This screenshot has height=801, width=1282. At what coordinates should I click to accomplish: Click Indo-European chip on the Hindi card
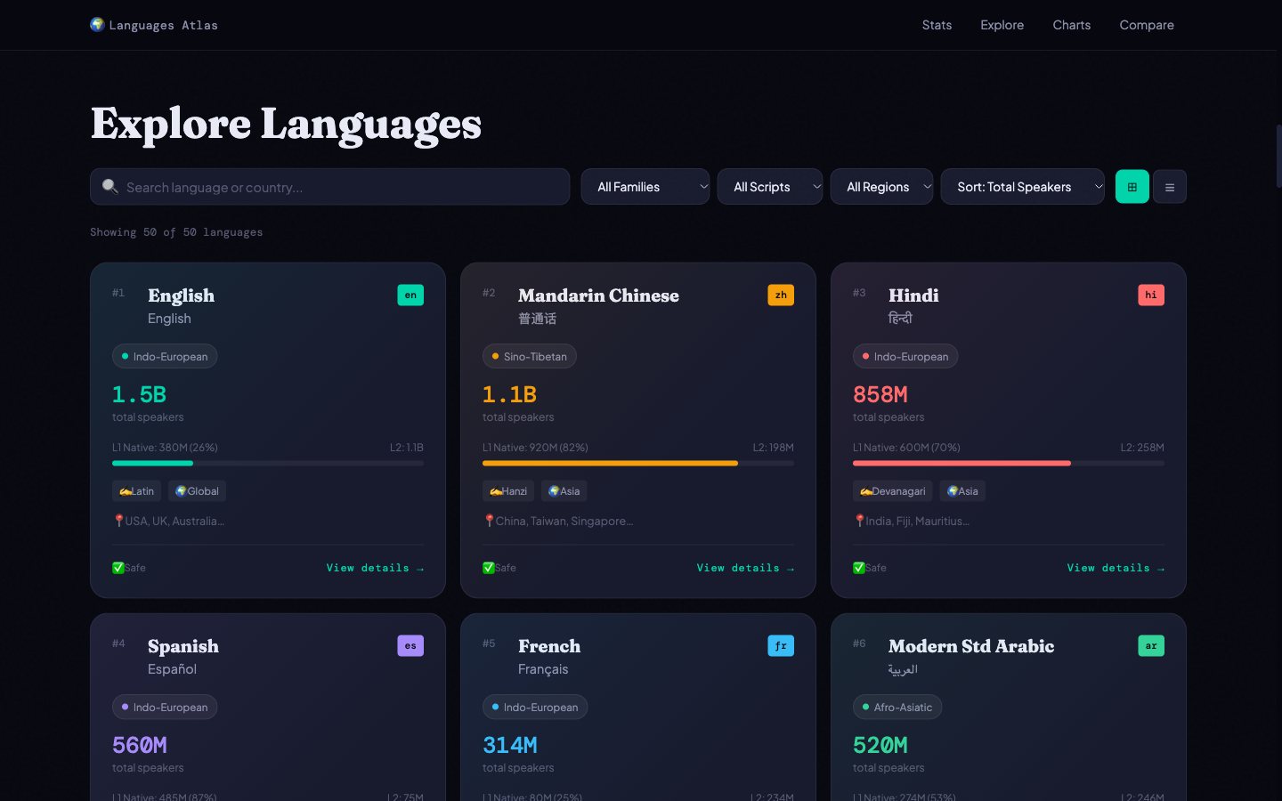(905, 356)
